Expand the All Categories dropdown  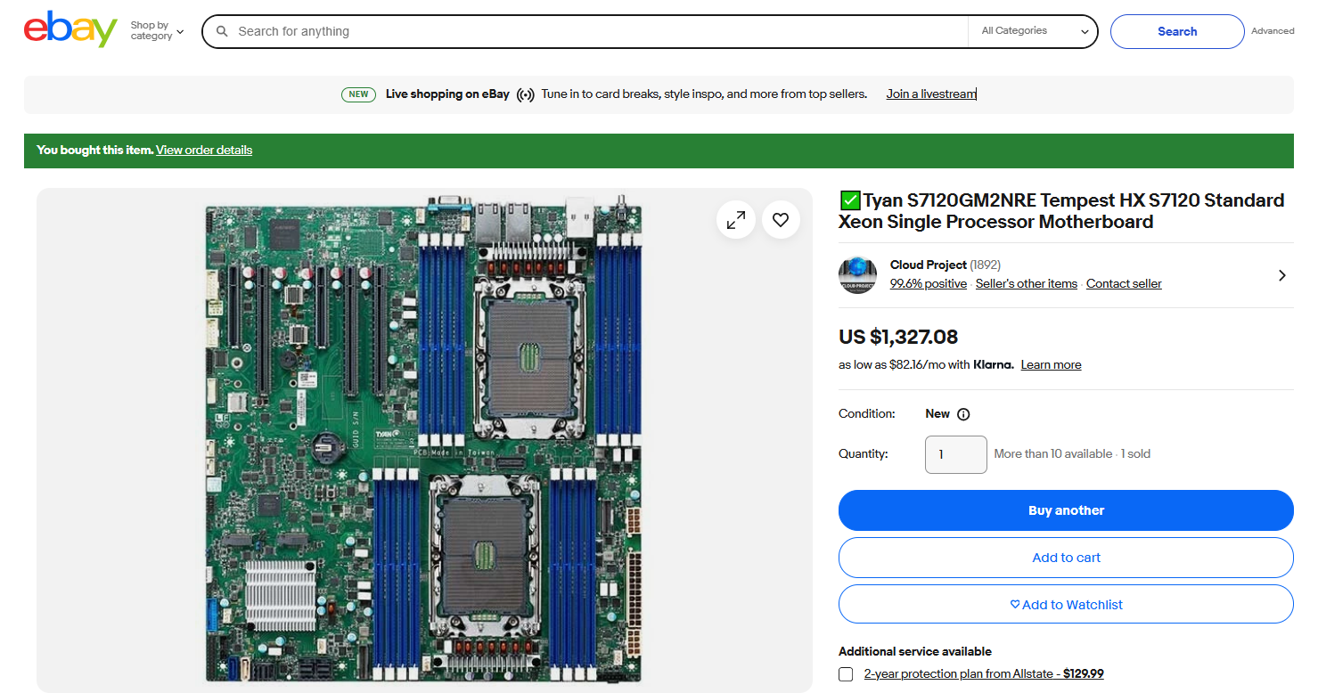click(x=1034, y=31)
